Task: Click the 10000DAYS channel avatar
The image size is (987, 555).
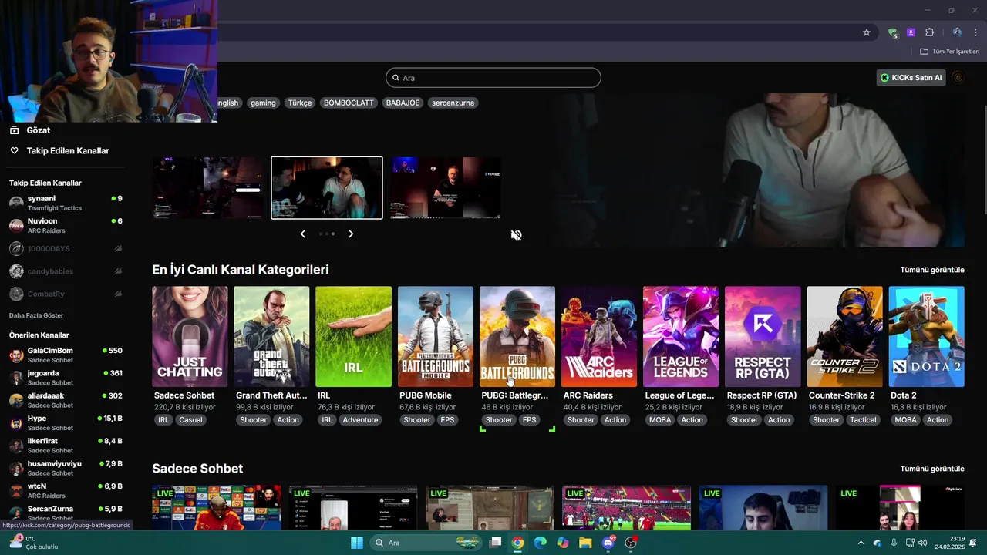Action: point(16,249)
